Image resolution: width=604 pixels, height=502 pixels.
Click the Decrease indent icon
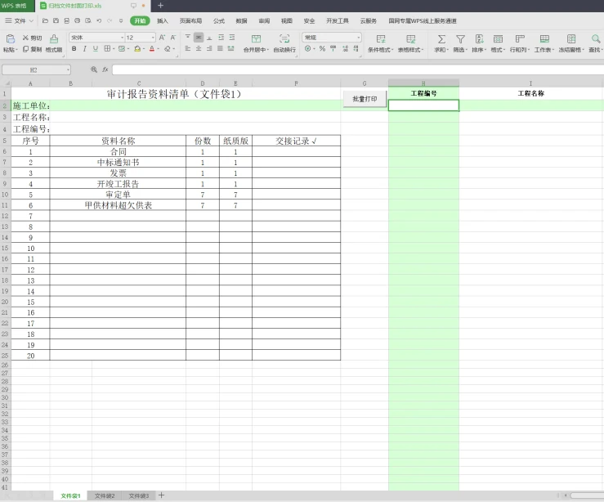tap(221, 38)
